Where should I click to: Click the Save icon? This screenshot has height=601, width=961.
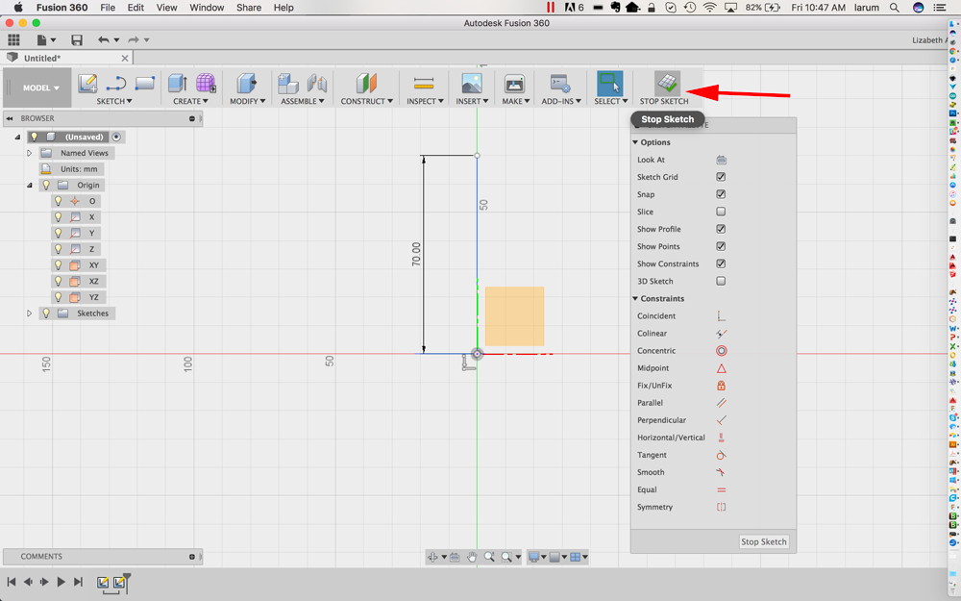click(77, 39)
